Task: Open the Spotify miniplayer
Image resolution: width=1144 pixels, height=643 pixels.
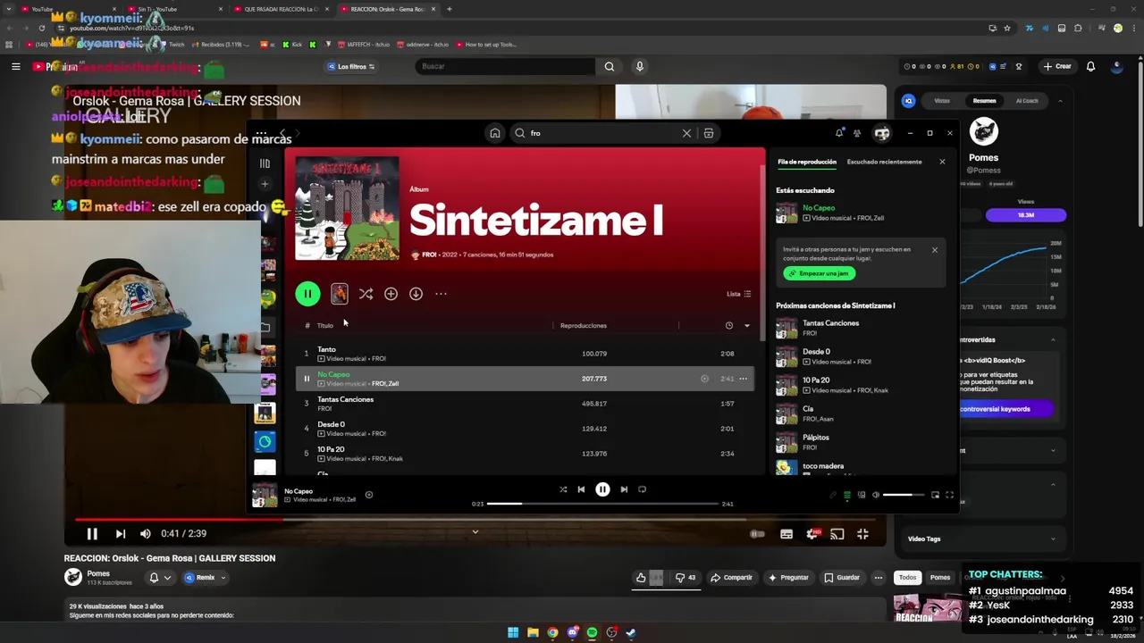Action: coord(935,495)
